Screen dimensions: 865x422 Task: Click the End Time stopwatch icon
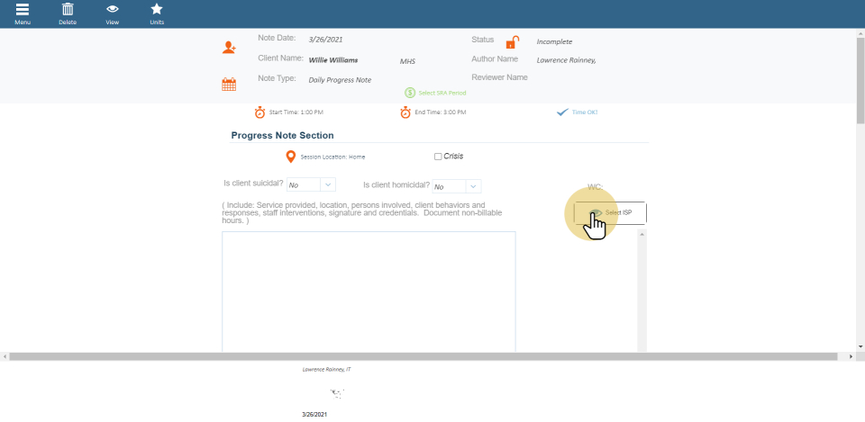406,112
